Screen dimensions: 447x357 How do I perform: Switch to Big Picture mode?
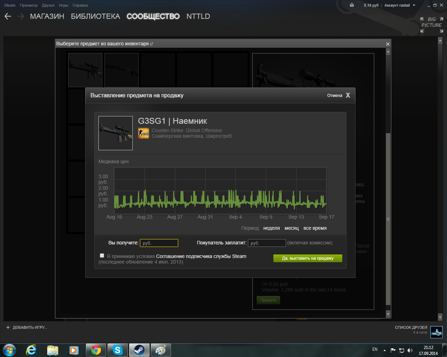point(432,25)
